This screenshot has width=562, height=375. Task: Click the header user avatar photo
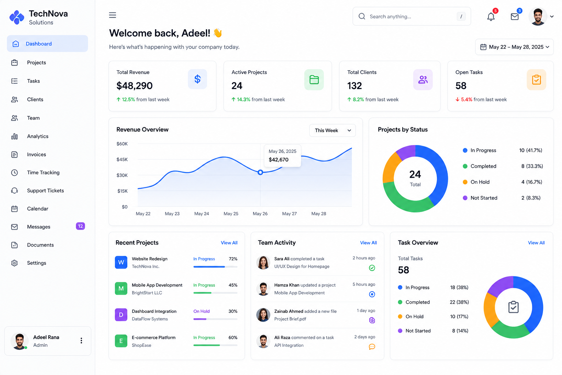538,16
